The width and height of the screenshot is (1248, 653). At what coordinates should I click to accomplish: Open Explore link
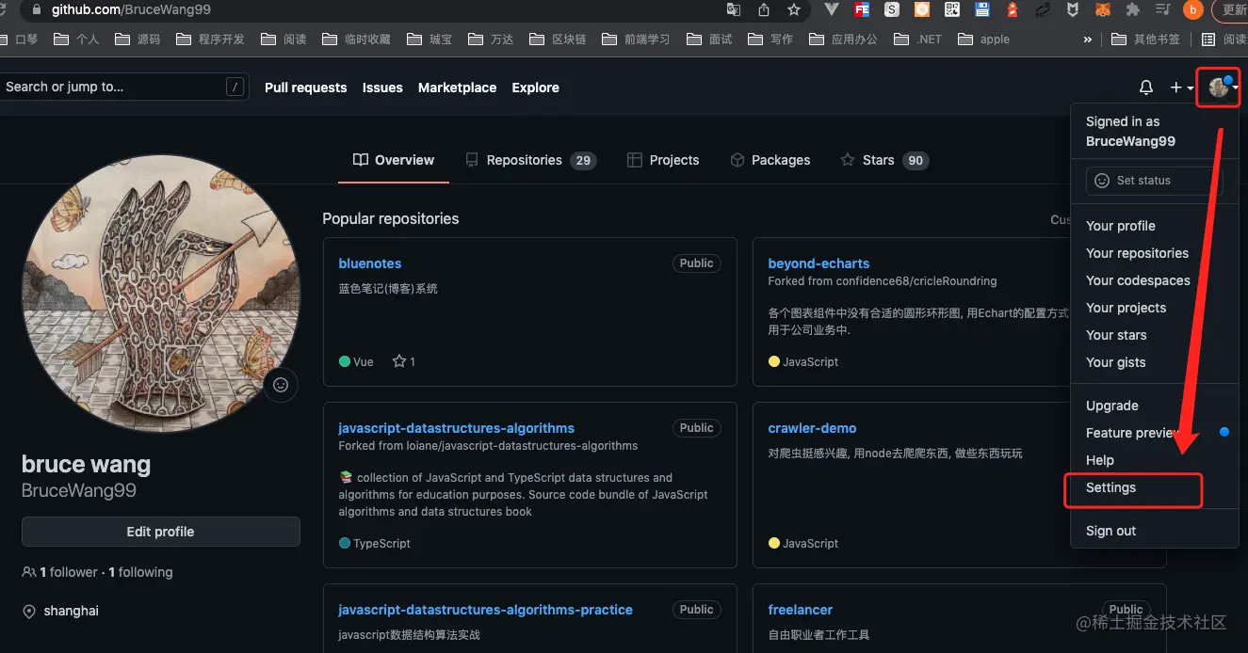pos(535,88)
